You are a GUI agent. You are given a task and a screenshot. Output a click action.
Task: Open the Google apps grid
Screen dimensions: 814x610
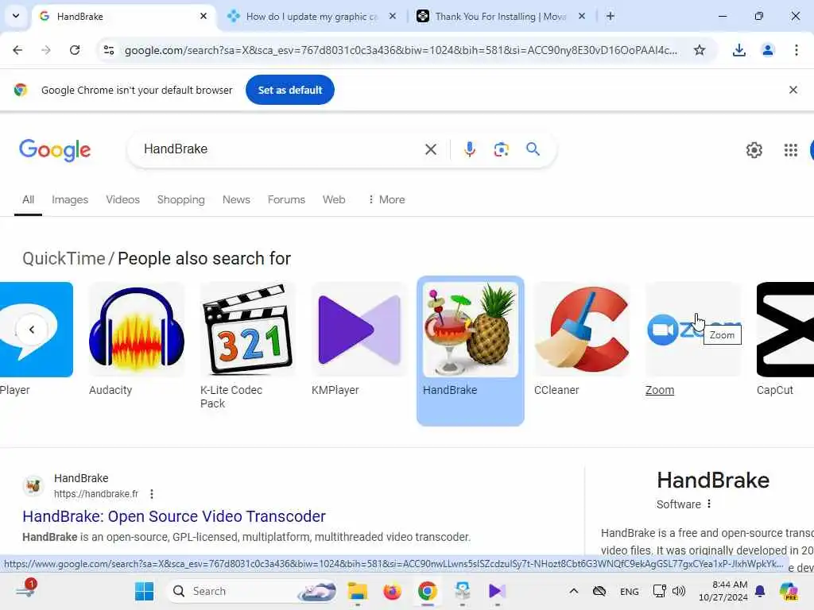[x=790, y=150]
